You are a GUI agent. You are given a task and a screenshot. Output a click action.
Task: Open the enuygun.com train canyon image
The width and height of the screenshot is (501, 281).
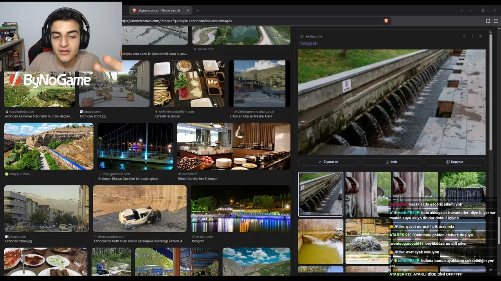49,146
